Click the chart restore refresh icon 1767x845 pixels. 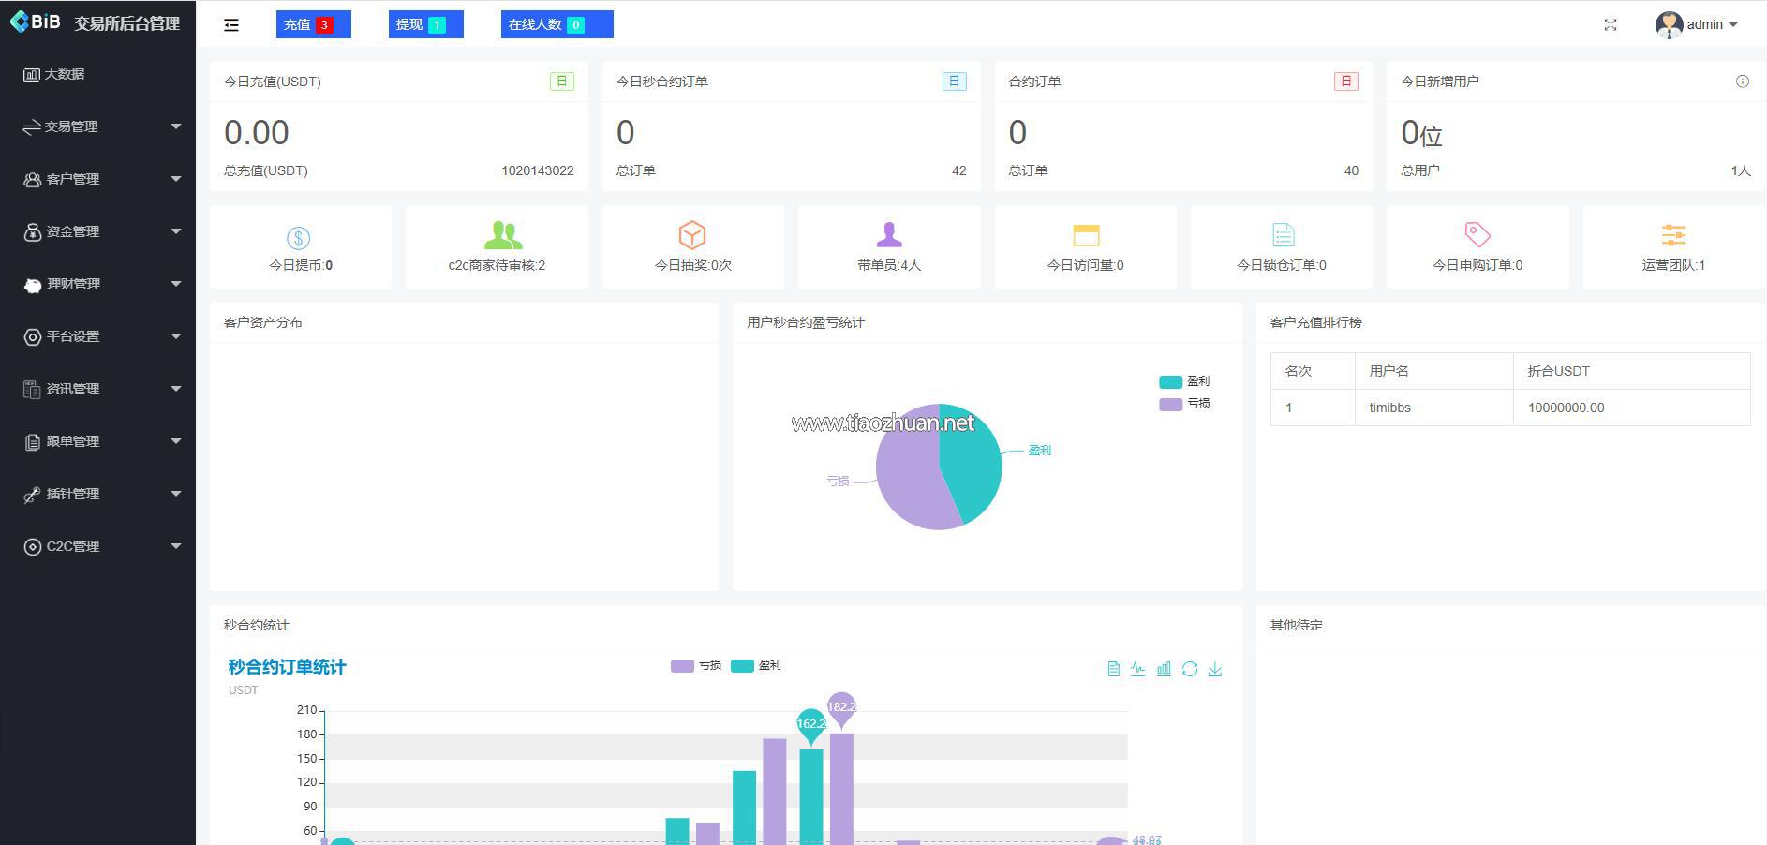point(1190,669)
